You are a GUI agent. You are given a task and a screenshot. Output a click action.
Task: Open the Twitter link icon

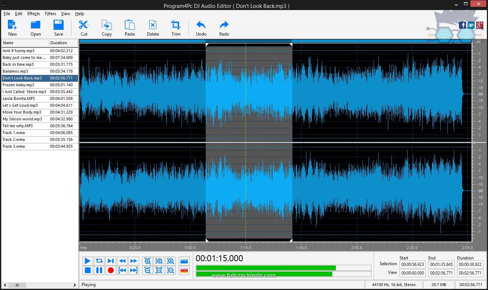471,25
